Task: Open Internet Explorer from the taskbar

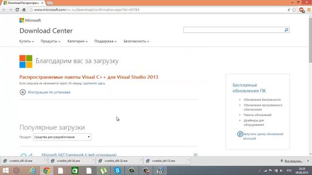Action: (x=33, y=171)
